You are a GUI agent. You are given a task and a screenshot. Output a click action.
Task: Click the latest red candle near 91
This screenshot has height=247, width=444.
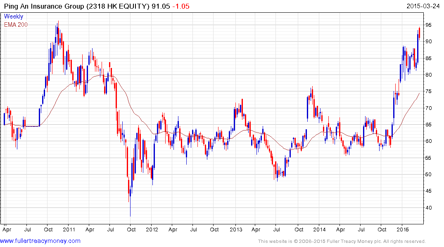[x=419, y=33]
